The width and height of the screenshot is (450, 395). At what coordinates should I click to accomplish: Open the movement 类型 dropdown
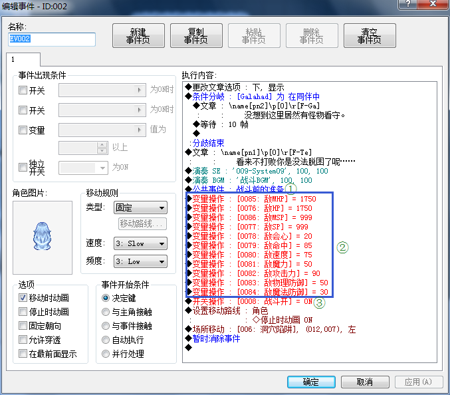[140, 208]
